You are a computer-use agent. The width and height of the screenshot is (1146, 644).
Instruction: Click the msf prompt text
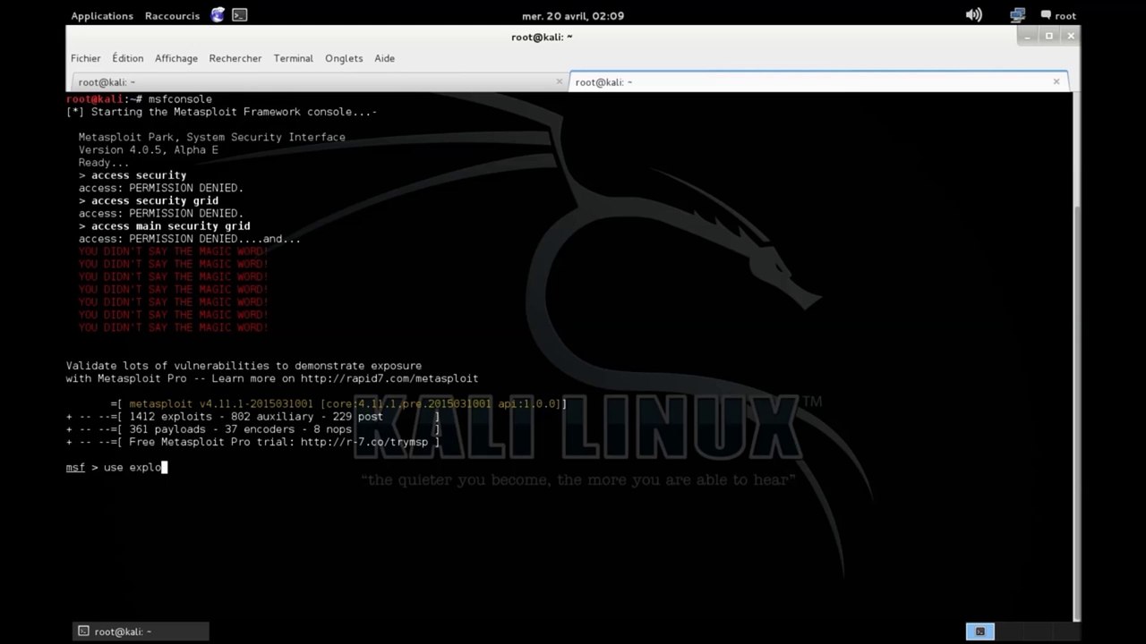75,467
